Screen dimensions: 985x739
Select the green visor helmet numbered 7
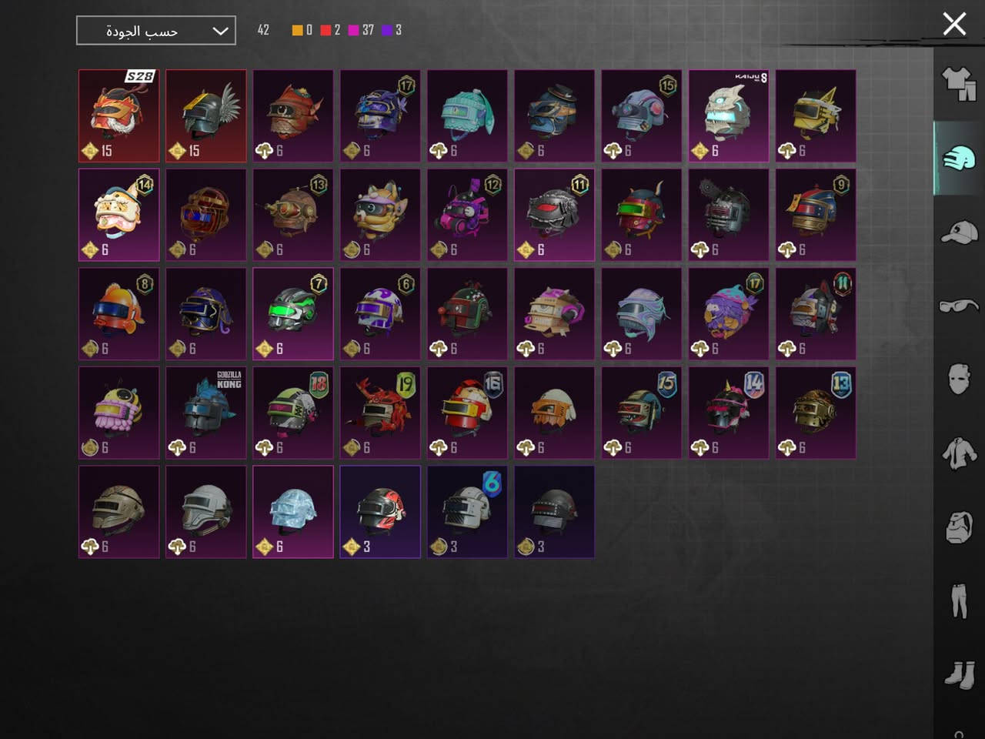293,314
